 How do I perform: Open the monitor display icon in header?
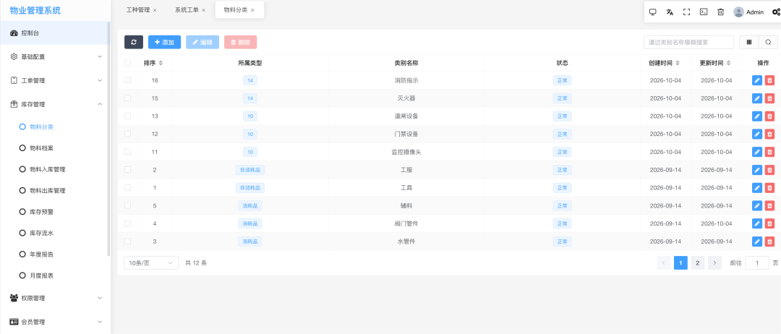652,12
